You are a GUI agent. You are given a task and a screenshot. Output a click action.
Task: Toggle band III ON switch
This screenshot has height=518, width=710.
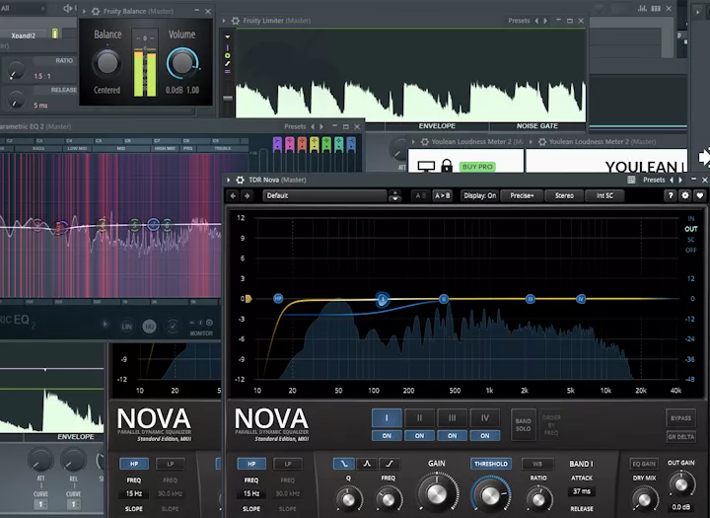click(452, 435)
